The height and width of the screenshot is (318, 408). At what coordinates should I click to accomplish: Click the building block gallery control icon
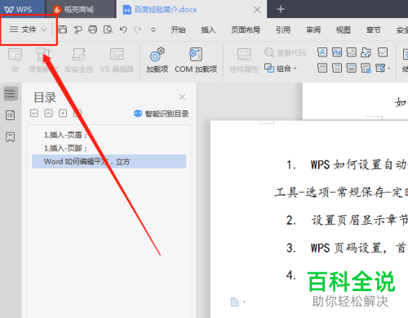coord(366,52)
